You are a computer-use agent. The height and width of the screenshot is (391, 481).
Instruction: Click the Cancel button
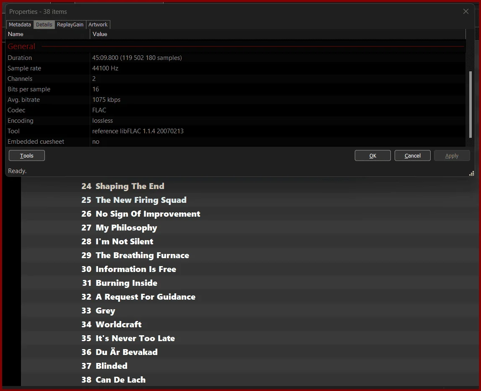[412, 155]
